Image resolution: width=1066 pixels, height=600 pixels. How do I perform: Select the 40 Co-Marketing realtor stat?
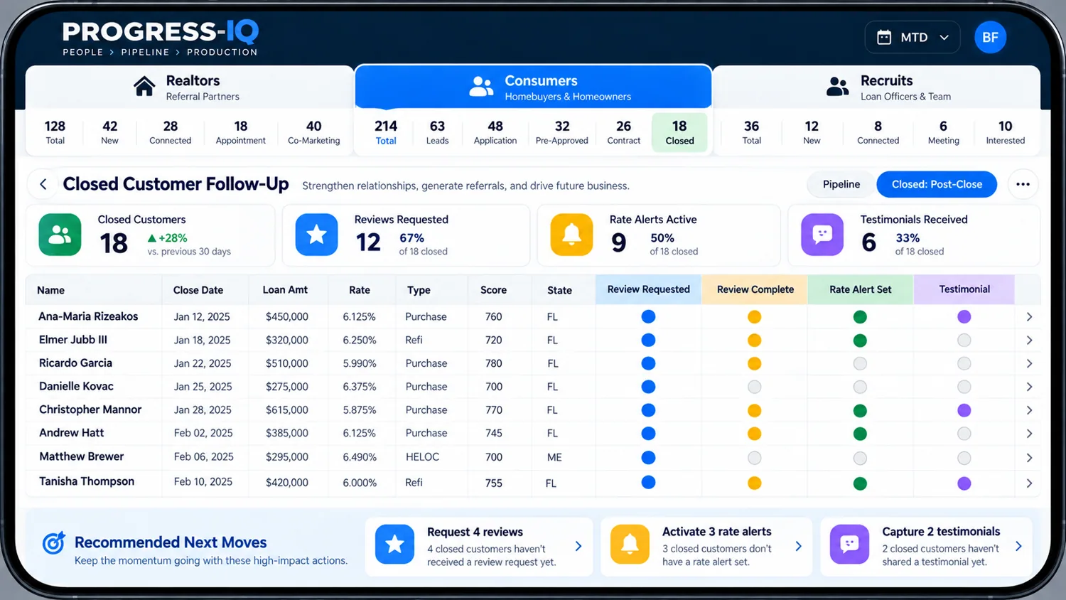pyautogui.click(x=313, y=132)
